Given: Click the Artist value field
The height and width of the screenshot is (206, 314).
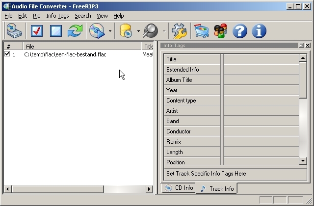Looking at the screenshot, I should click(262, 111).
